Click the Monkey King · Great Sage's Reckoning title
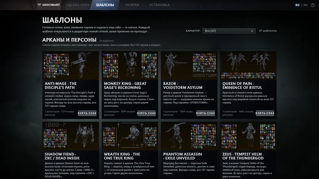319x179 pixels. tap(125, 85)
